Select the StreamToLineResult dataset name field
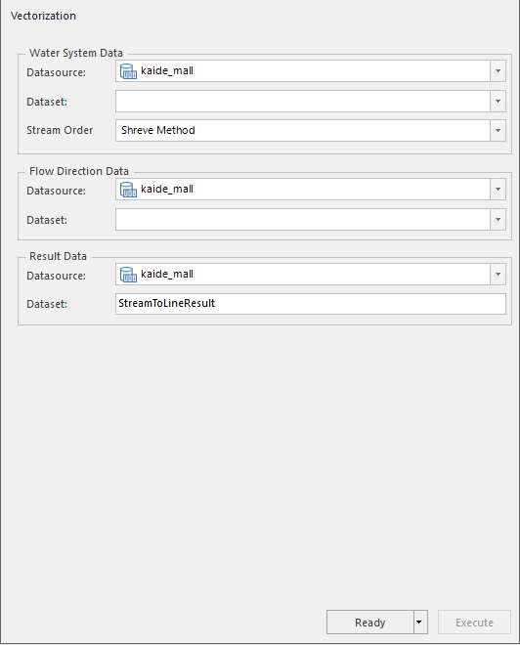 click(311, 304)
